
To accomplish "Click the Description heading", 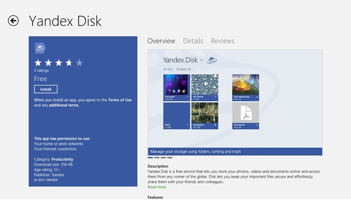I will pos(158,166).
